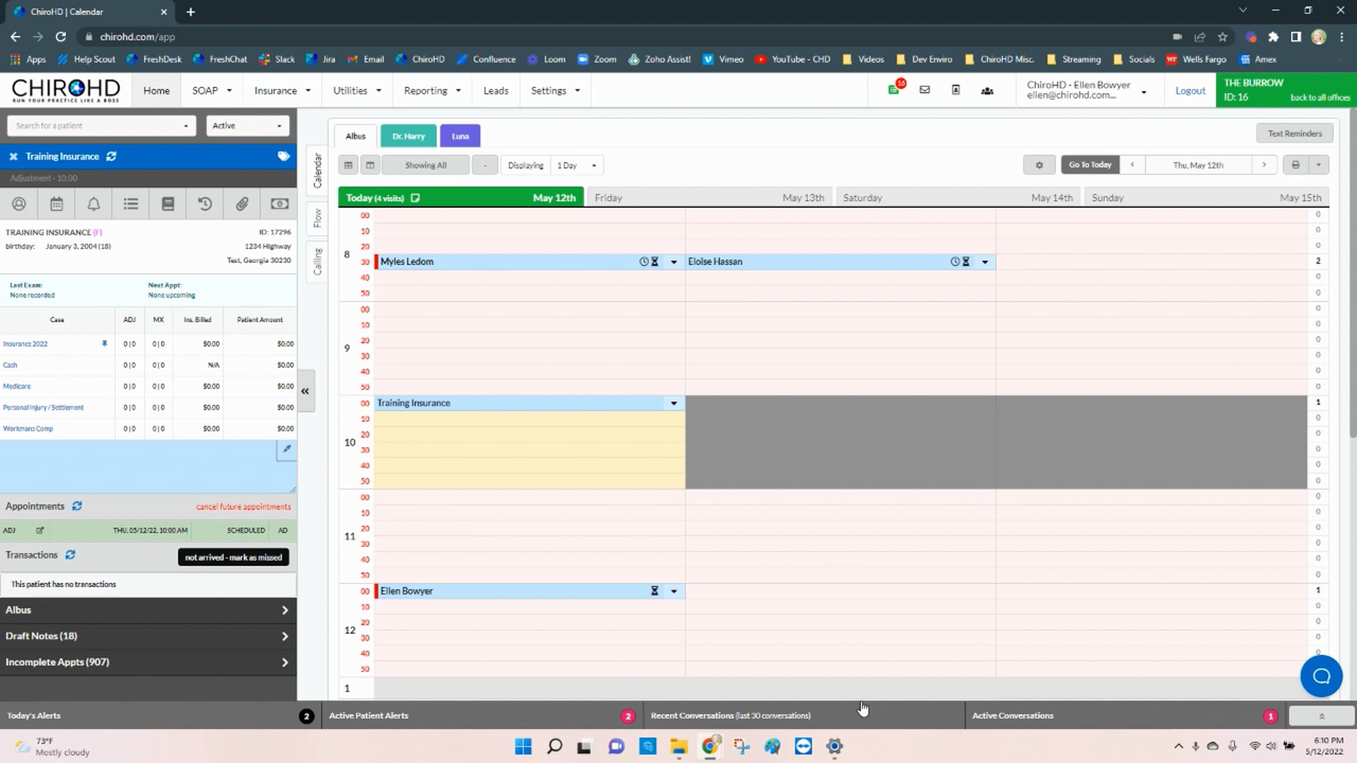The height and width of the screenshot is (763, 1357).
Task: Open the bell alerts icon for patient
Action: tap(94, 203)
